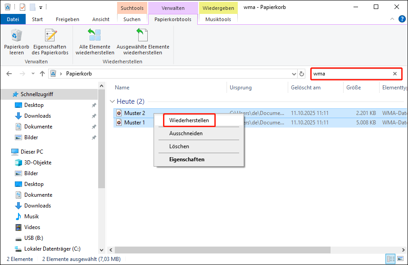Open recent locations dropdown arrow
The width and height of the screenshot is (408, 265).
[33, 74]
